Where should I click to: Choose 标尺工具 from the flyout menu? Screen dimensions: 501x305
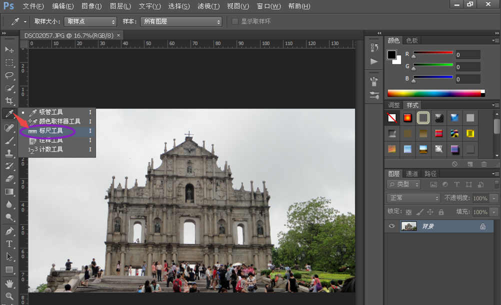pyautogui.click(x=51, y=131)
